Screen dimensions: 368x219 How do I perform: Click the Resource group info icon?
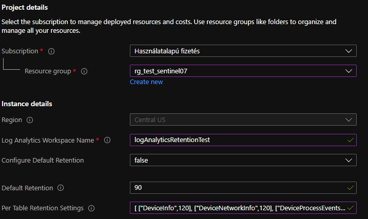(84, 71)
